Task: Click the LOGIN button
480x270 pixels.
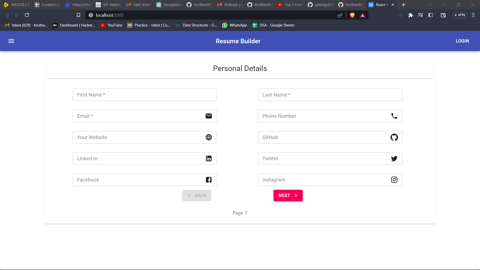Action: [x=462, y=41]
